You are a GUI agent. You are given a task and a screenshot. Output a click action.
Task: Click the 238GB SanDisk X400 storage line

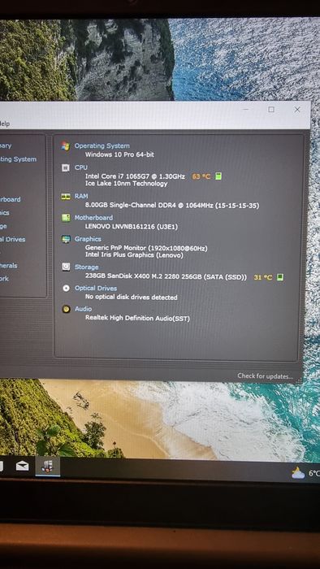(166, 277)
